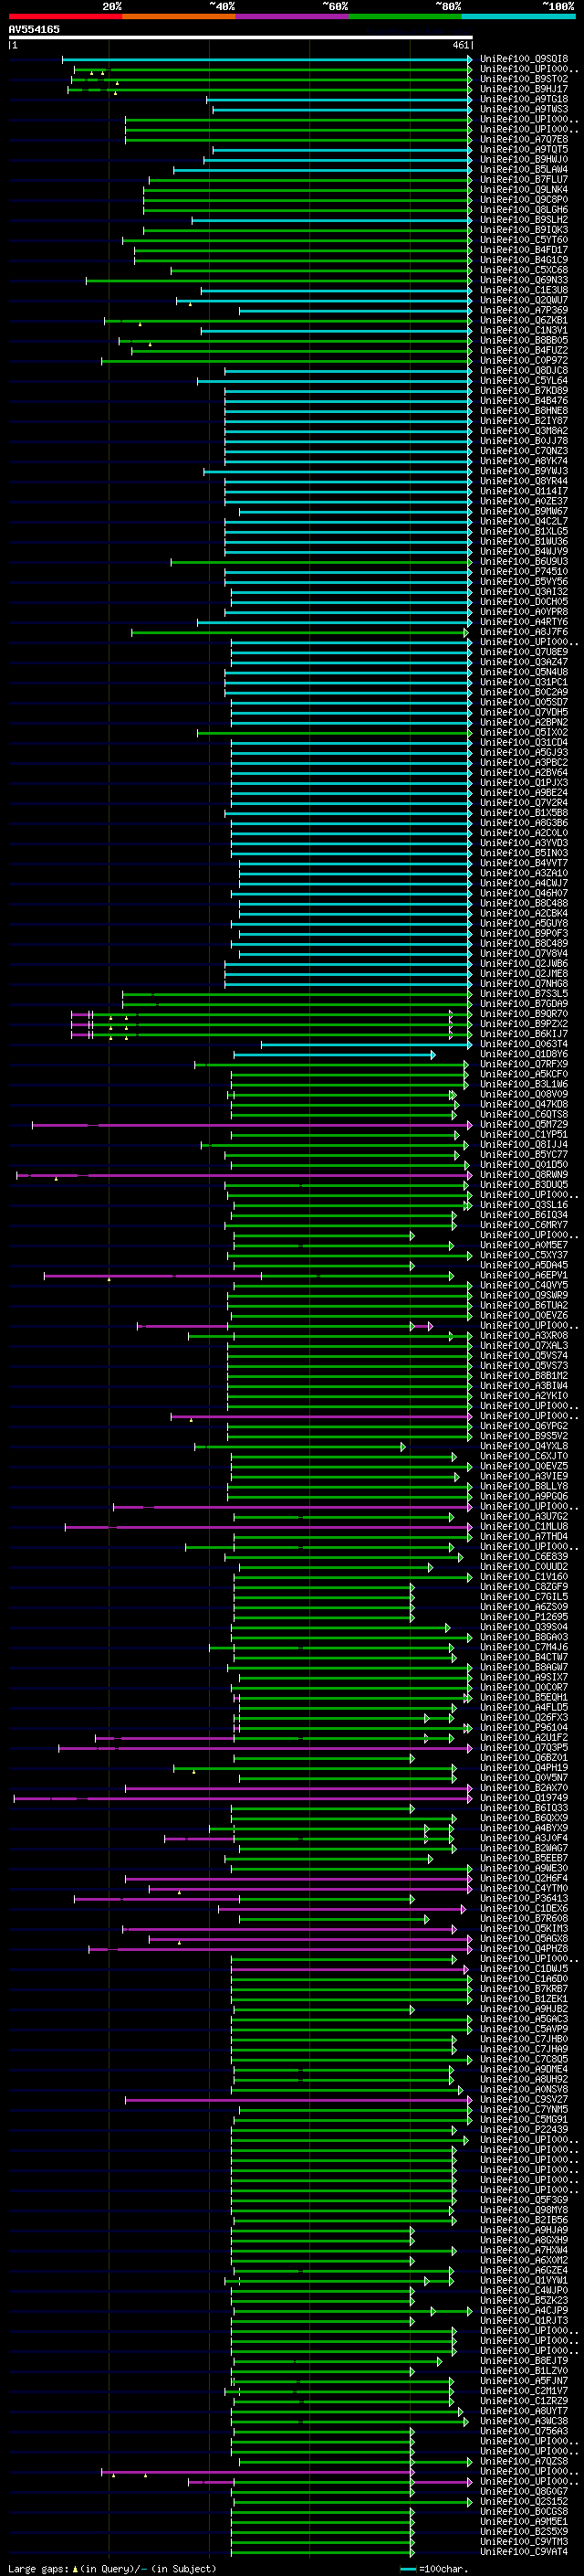584x2576 pixels.
Task: Select the UniRef100_Q9LNK4 label
Action: [x=524, y=189]
